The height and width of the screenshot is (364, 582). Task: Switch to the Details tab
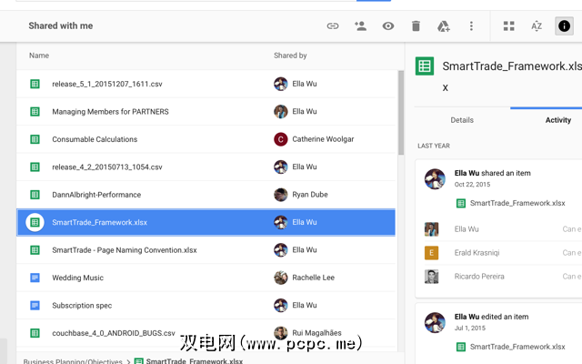click(x=462, y=120)
